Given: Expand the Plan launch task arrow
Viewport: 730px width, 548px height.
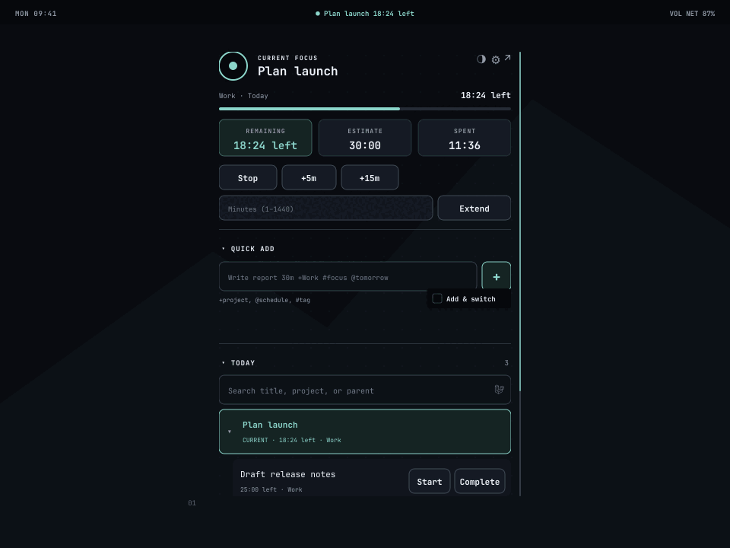Looking at the screenshot, I should (x=230, y=432).
